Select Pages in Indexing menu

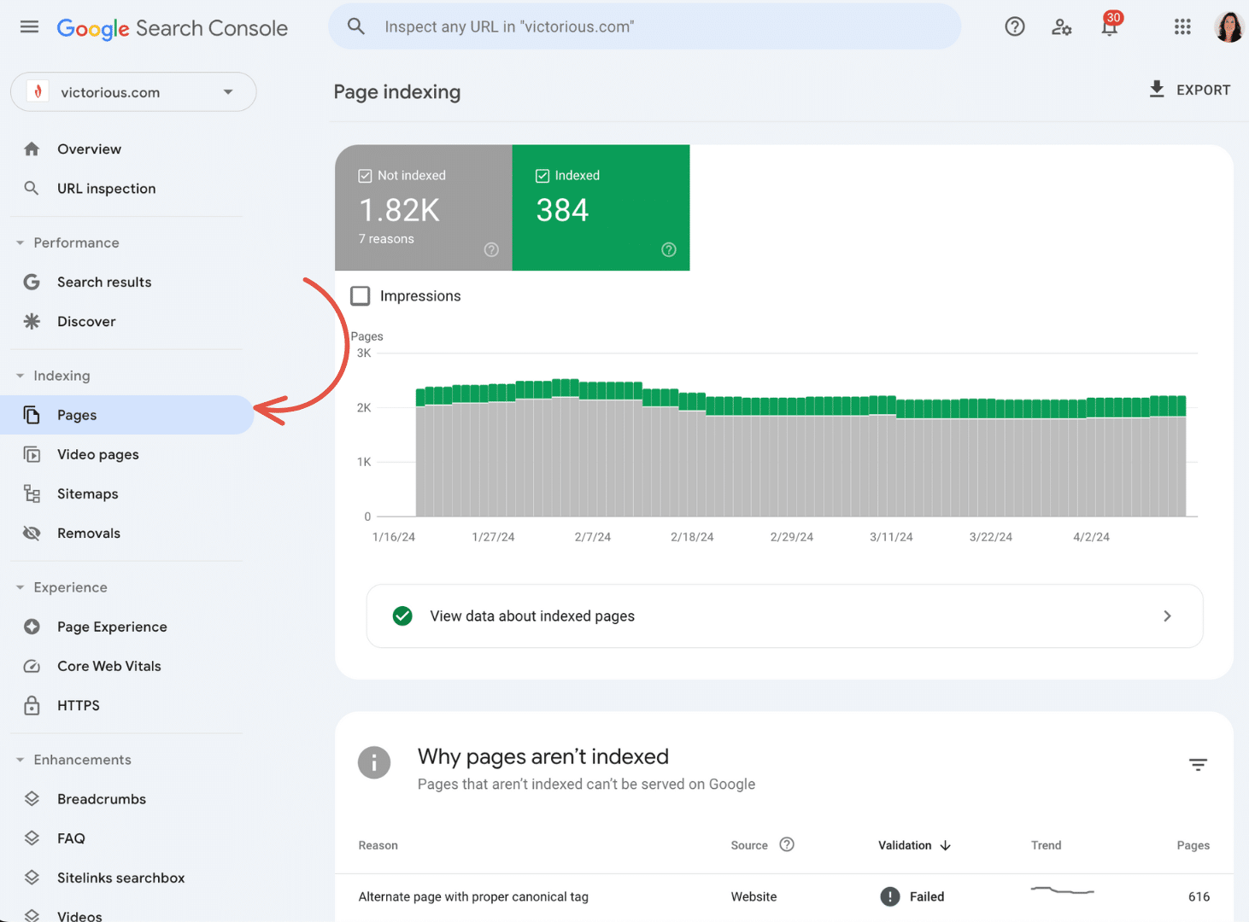(x=126, y=415)
